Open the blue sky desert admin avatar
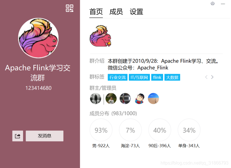The image size is (231, 168). 153,98
